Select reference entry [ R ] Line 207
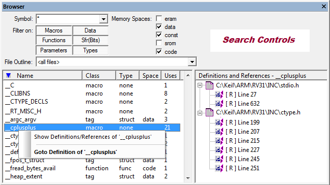This screenshot has height=185, width=330. click(242, 132)
